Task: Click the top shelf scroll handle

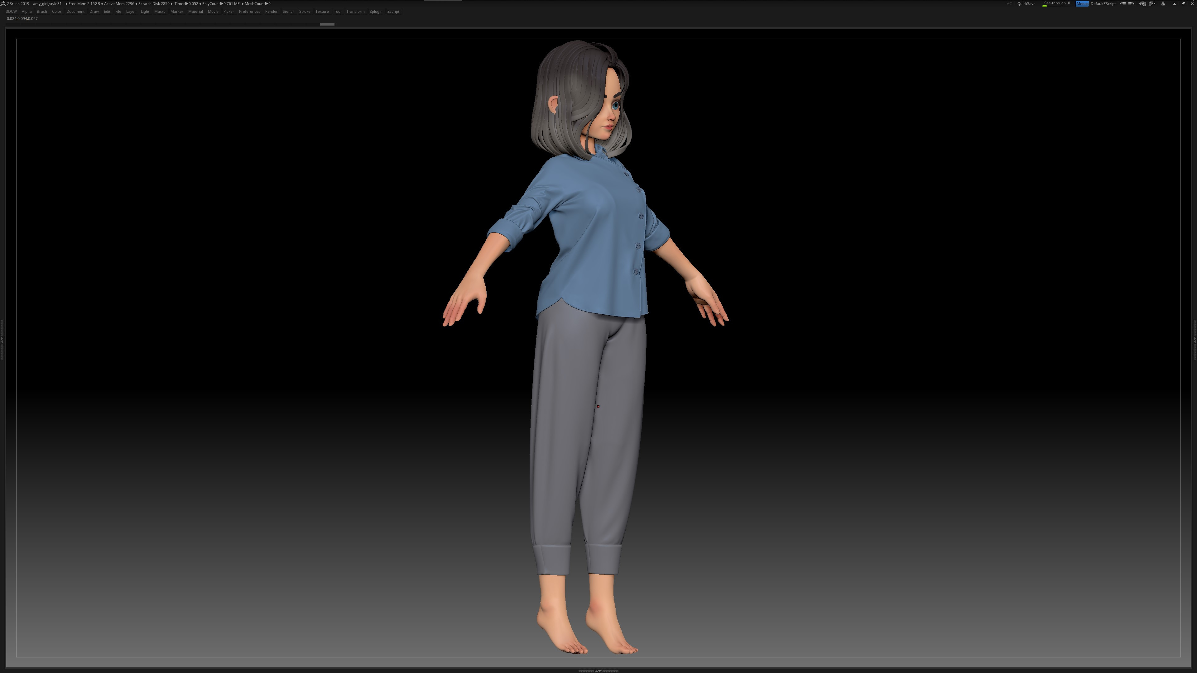Action: click(327, 24)
